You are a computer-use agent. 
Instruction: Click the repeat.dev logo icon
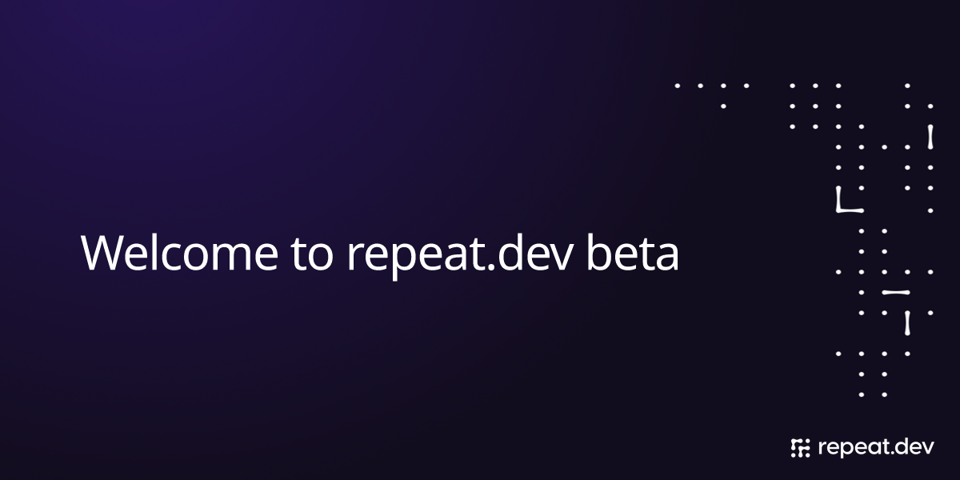(800, 448)
